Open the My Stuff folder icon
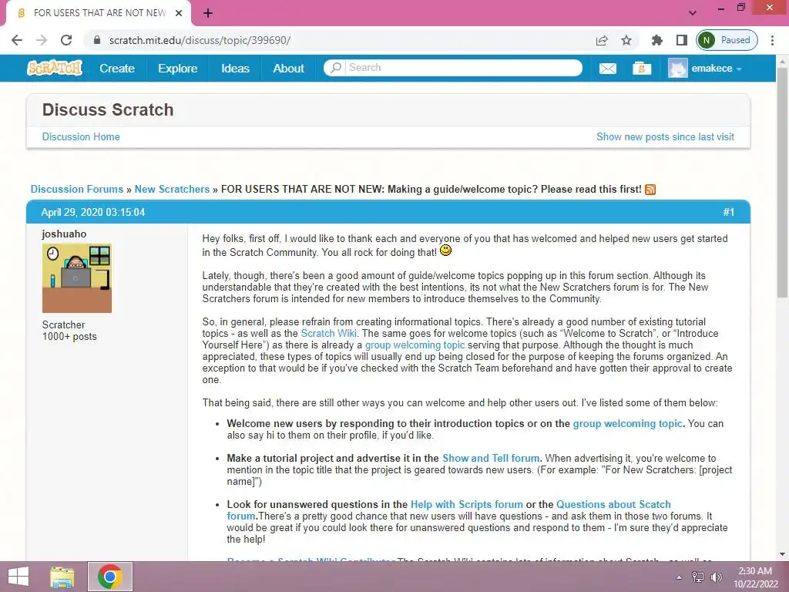Screen dimensions: 789x592 642,69
